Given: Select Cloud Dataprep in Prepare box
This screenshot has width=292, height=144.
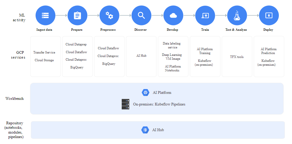Looking at the screenshot, I should [76, 45].
